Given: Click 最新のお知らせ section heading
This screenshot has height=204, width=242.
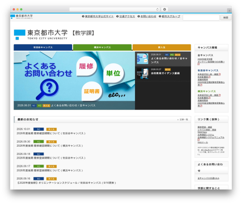Looking at the screenshot, I should tap(28, 120).
